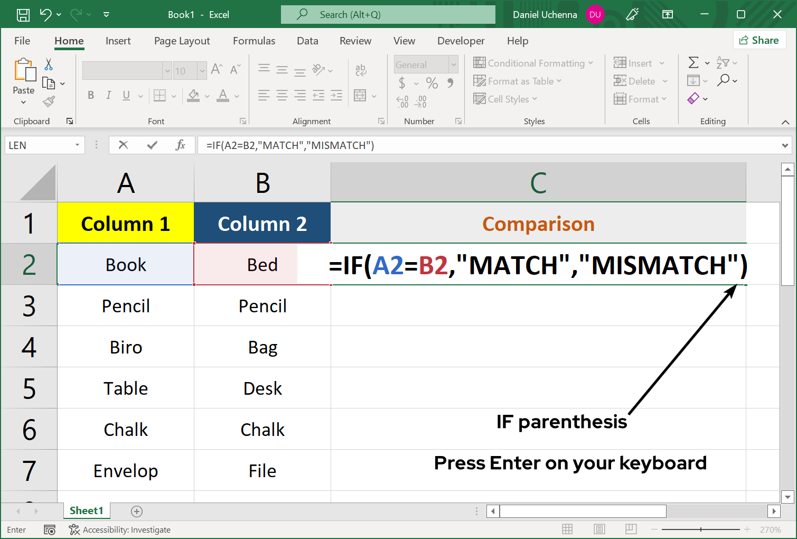Click the Undo arrow icon
Screen dimensions: 797x539
point(46,15)
